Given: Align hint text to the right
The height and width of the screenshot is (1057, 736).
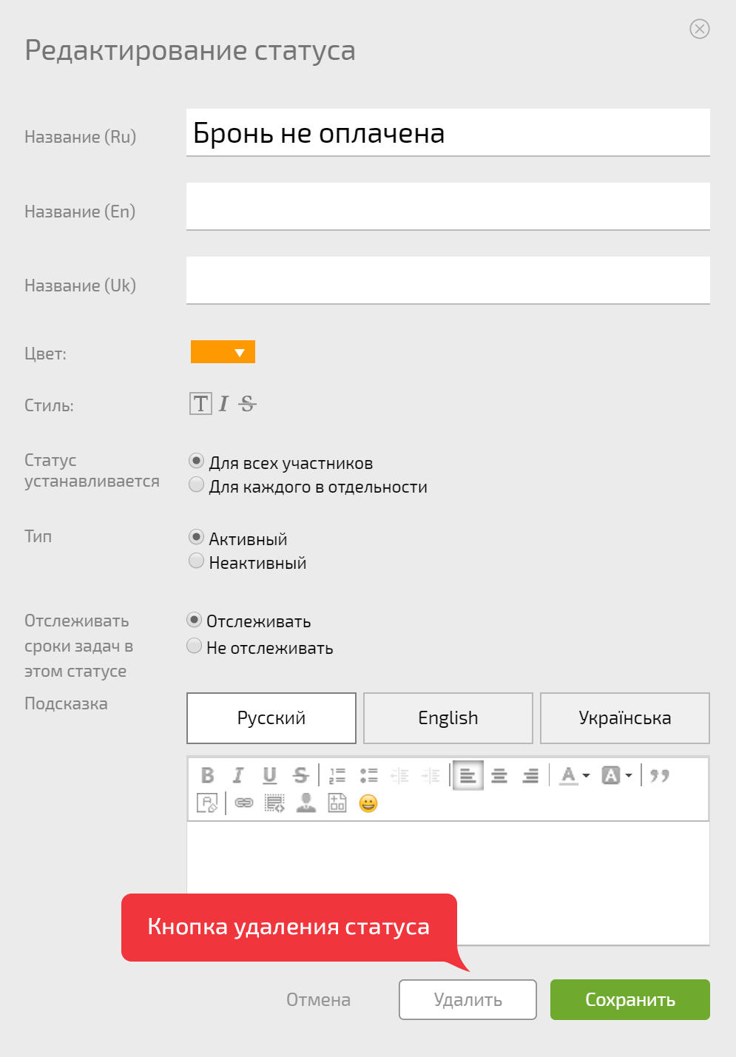Looking at the screenshot, I should pyautogui.click(x=530, y=775).
